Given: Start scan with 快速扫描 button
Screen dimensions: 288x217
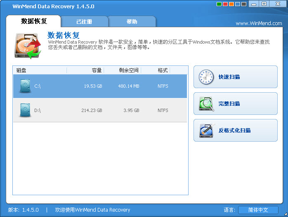Looking at the screenshot, I should [235, 77].
